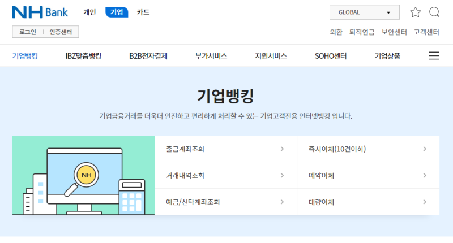Viewport: 453px width, 243px height.
Task: Open 대량이체 link
Action: click(369, 202)
